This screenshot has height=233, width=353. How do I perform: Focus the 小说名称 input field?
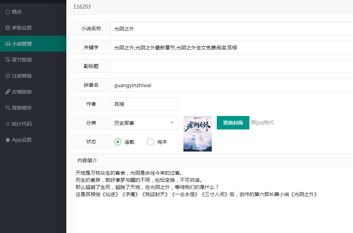coord(231,29)
